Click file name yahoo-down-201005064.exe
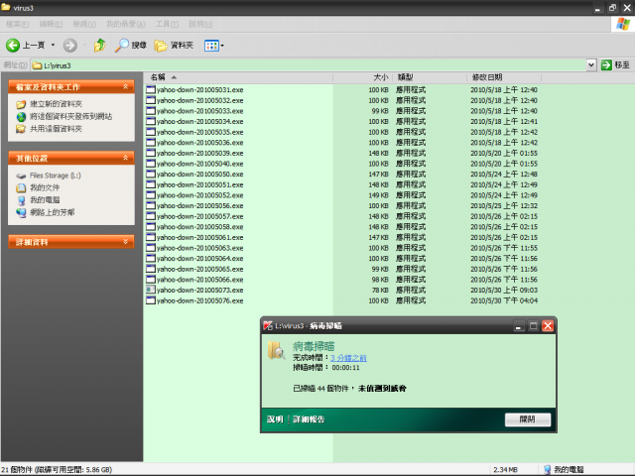 (x=200, y=258)
